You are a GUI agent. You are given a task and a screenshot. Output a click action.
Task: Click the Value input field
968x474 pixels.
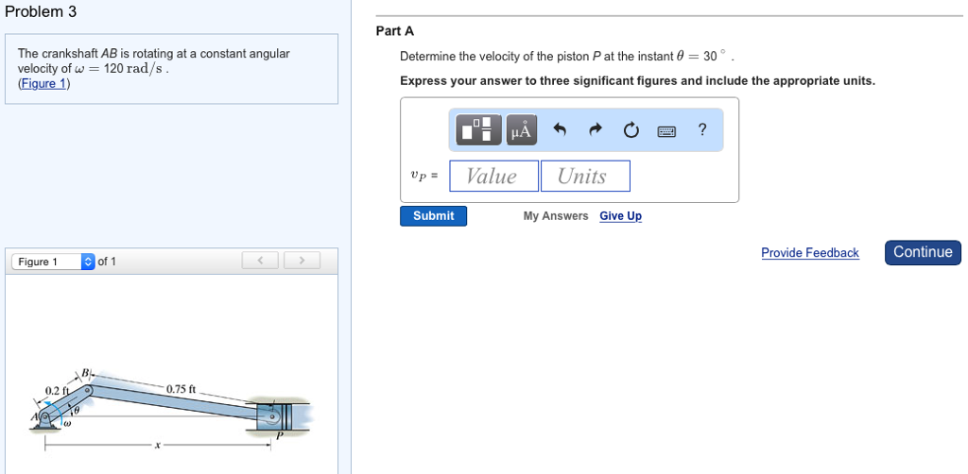point(493,177)
